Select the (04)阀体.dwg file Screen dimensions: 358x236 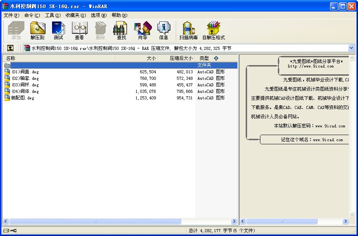tap(25, 91)
